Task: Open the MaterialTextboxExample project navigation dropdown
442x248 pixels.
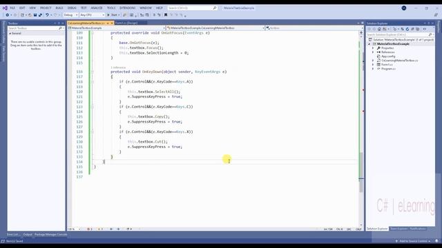Action: pyautogui.click(x=117, y=28)
